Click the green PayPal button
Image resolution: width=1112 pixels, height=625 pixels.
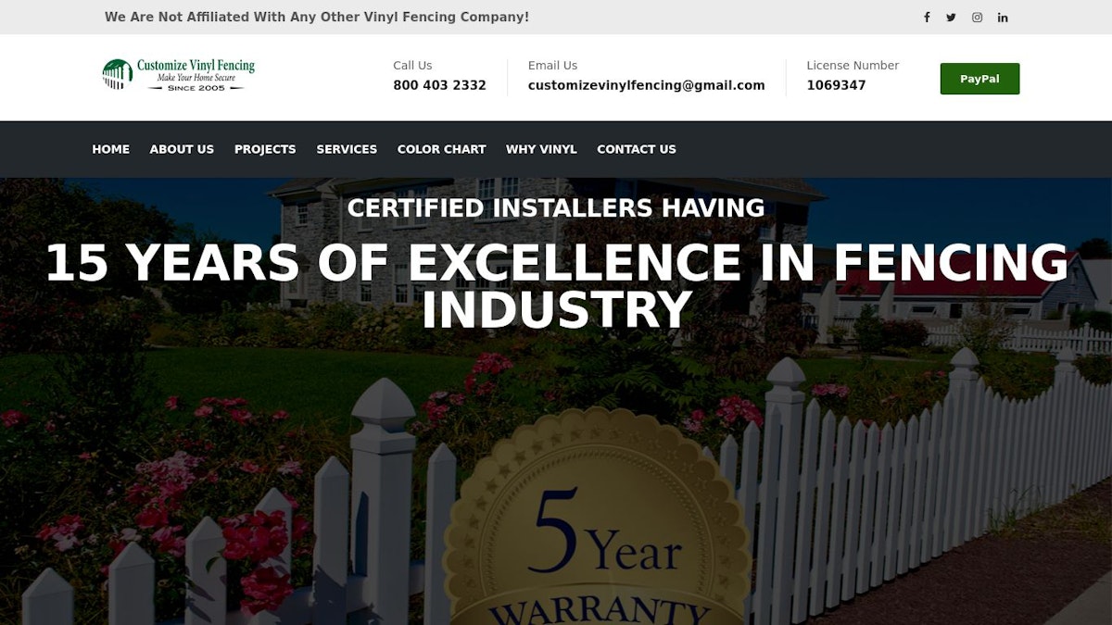click(979, 79)
